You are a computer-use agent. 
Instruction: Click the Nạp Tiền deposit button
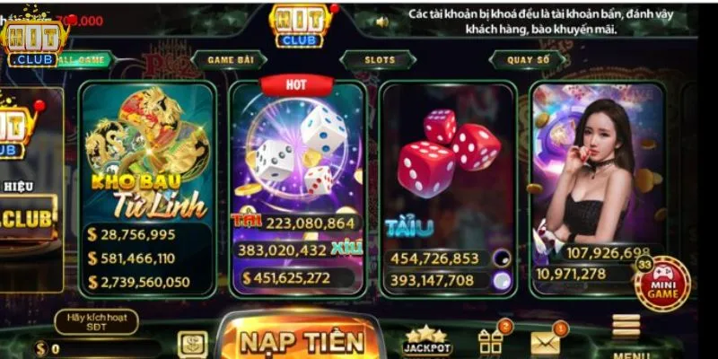click(300, 337)
